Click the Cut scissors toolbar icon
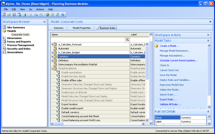The height and width of the screenshot is (134, 215). [31, 15]
